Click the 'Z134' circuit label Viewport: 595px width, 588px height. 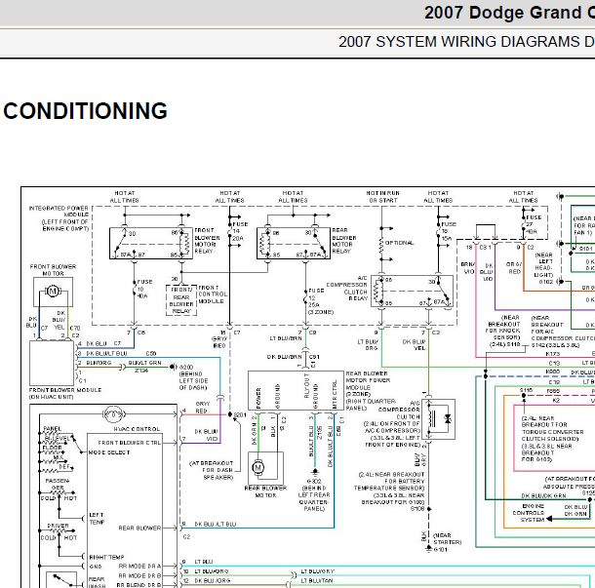tap(141, 371)
